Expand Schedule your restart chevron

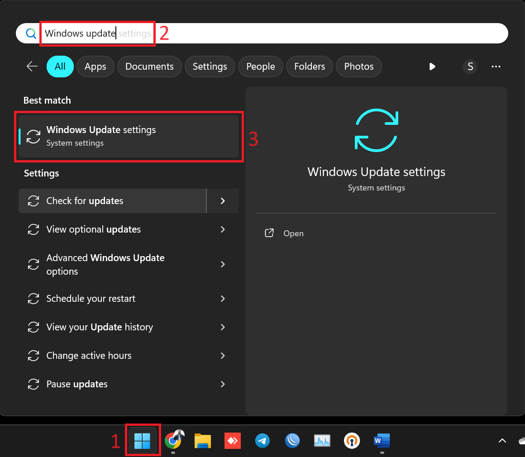[223, 299]
